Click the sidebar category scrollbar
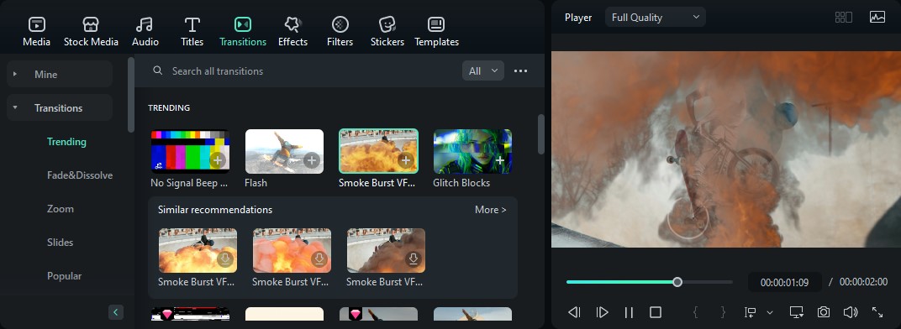Screen dimensions: 901x329 pyautogui.click(x=131, y=95)
